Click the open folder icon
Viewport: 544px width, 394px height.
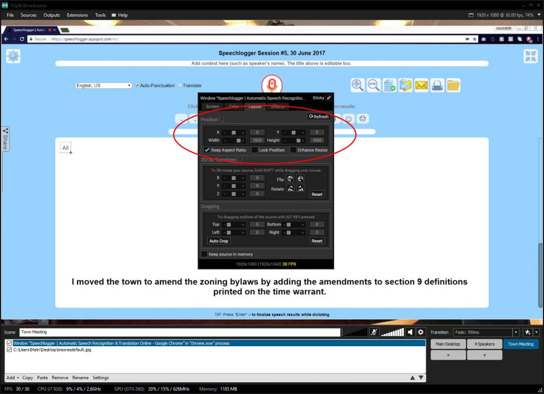453,85
